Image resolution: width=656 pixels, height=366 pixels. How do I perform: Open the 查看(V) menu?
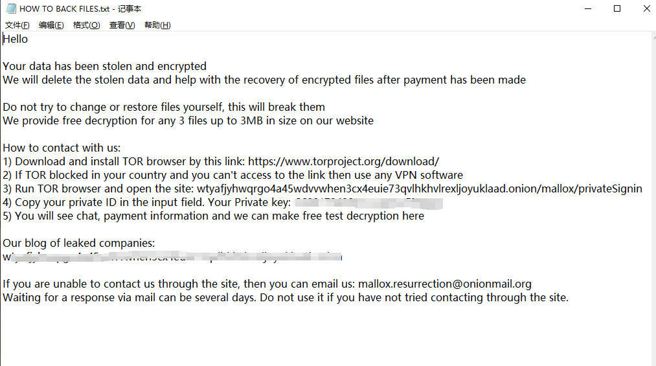tap(122, 25)
